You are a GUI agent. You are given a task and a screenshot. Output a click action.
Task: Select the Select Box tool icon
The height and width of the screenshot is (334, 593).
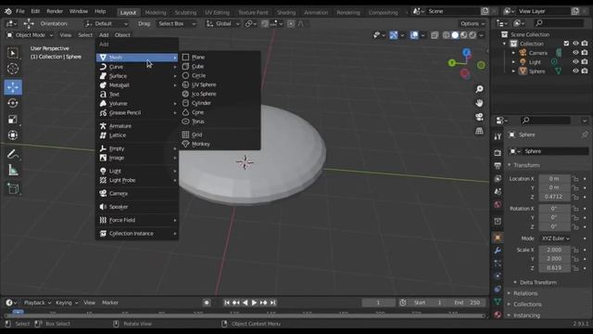coord(13,53)
